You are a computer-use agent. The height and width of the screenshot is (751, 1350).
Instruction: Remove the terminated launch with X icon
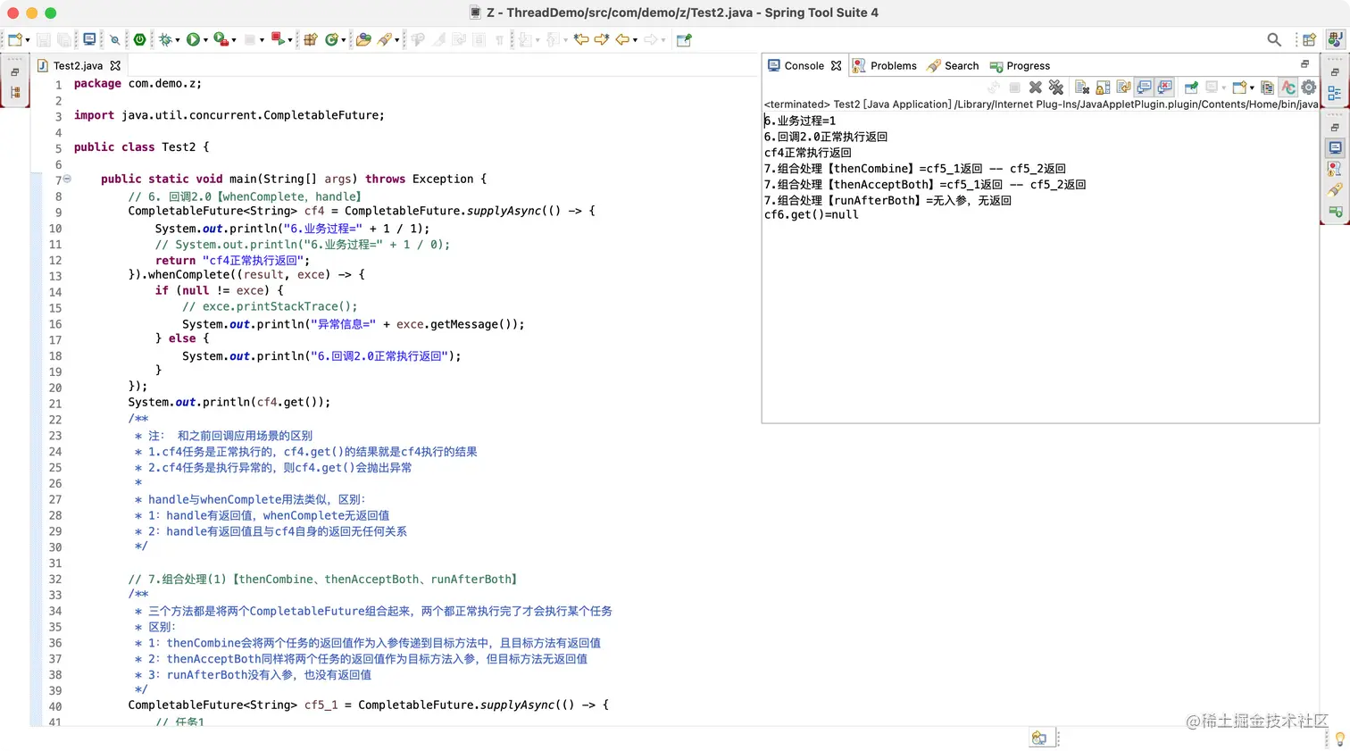[x=1036, y=88]
